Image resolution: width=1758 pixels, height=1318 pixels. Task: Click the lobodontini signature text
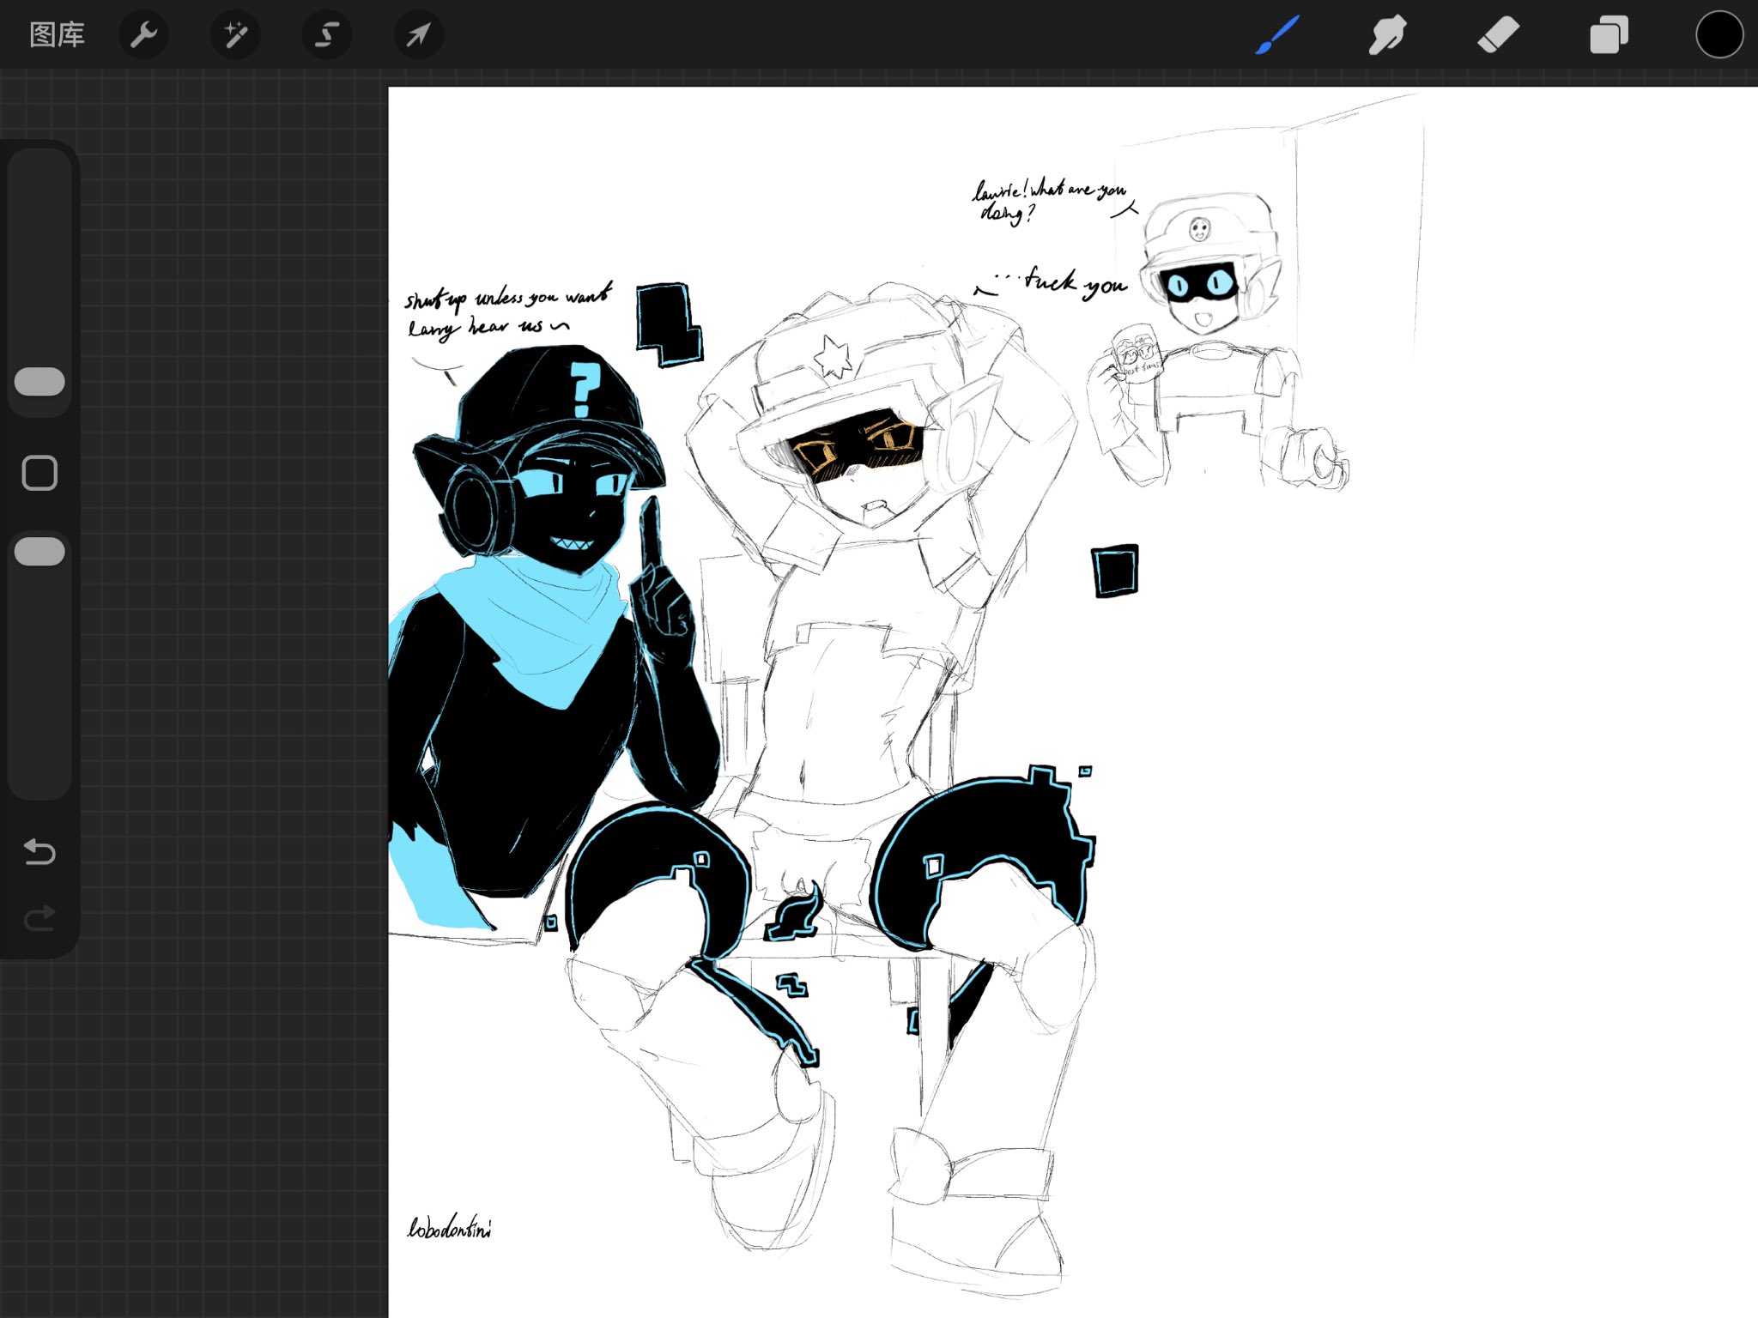click(x=449, y=1229)
